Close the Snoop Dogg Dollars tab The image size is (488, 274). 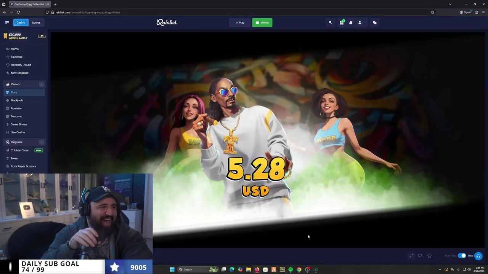(48, 4)
